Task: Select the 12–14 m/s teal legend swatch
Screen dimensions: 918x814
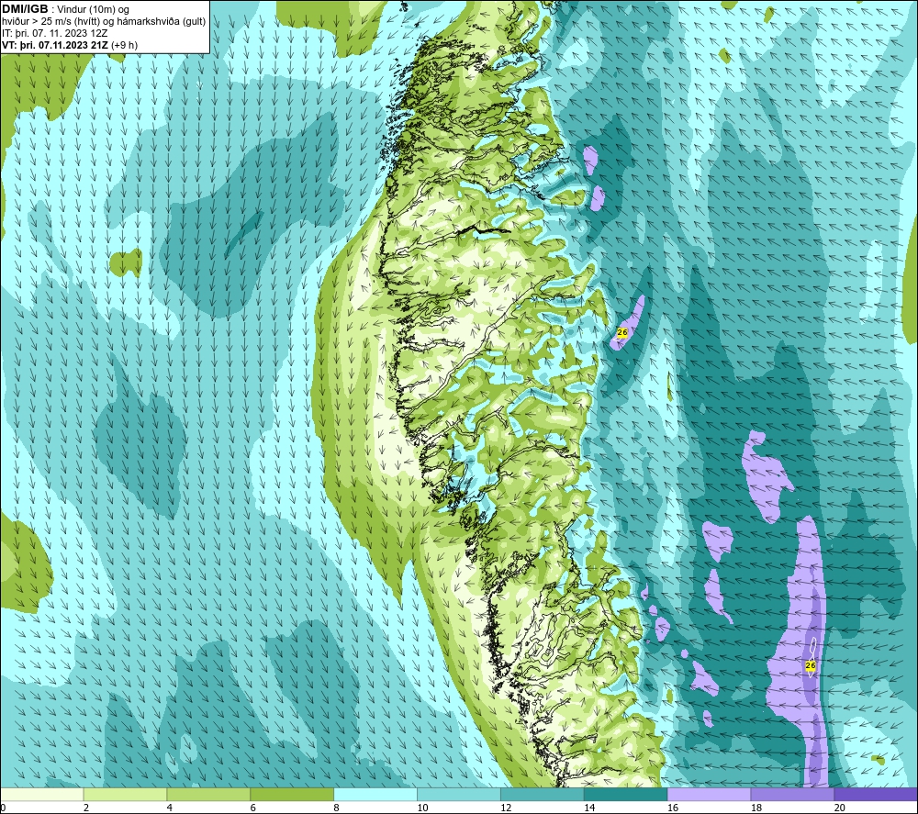Action: (x=543, y=794)
